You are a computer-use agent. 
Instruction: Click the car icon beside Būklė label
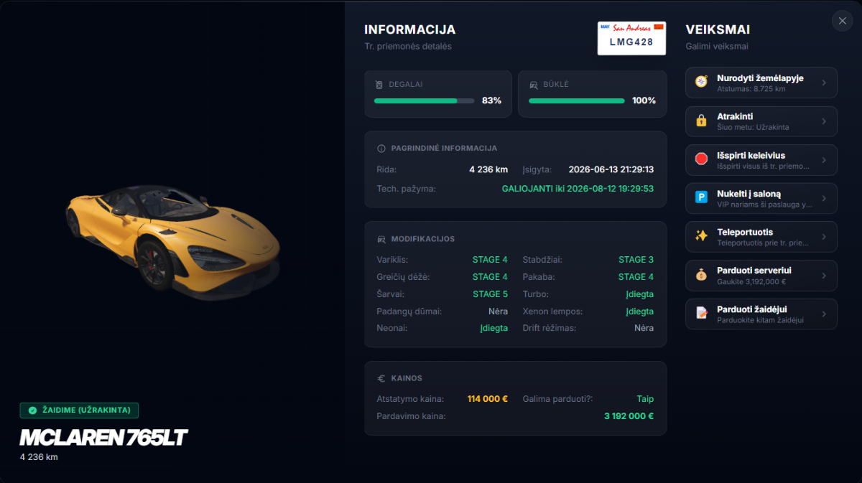pyautogui.click(x=534, y=85)
